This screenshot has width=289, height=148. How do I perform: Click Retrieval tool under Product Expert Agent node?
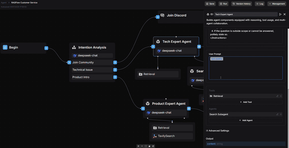[172, 128]
